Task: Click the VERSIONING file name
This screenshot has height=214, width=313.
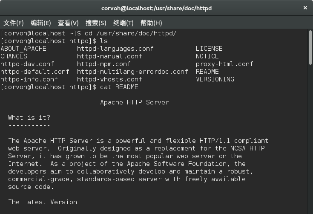Action: 215,79
